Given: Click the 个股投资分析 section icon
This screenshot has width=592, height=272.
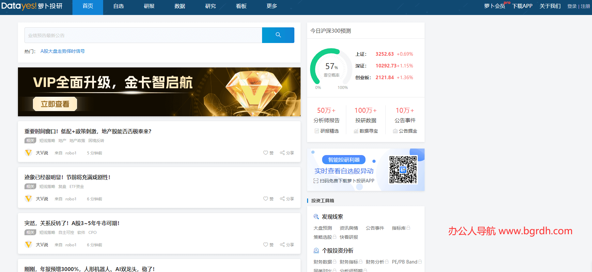Looking at the screenshot, I should [x=316, y=251].
